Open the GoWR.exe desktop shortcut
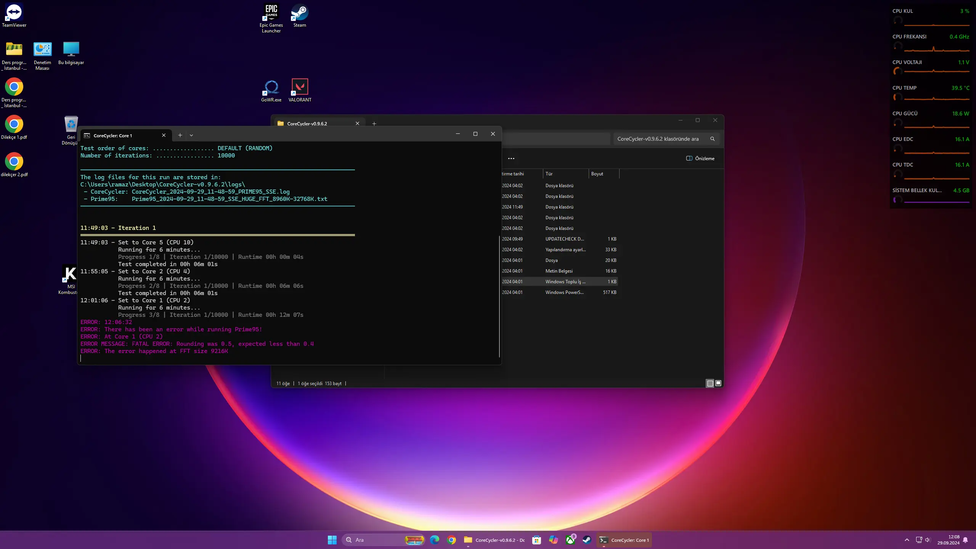Viewport: 976px width, 549px height. tap(271, 90)
